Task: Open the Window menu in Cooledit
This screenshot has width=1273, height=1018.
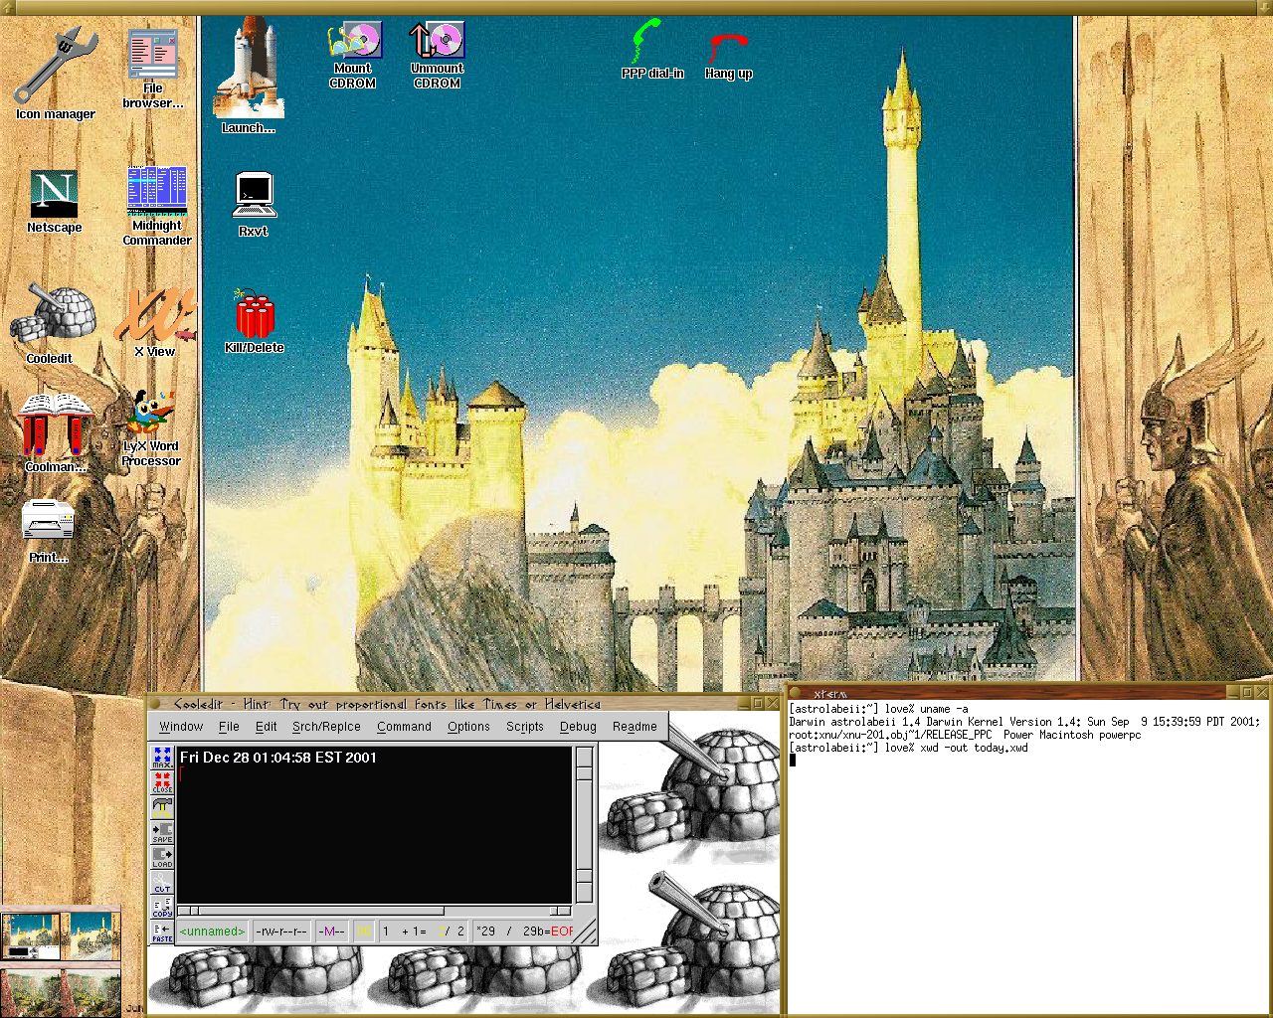Action: (x=181, y=727)
